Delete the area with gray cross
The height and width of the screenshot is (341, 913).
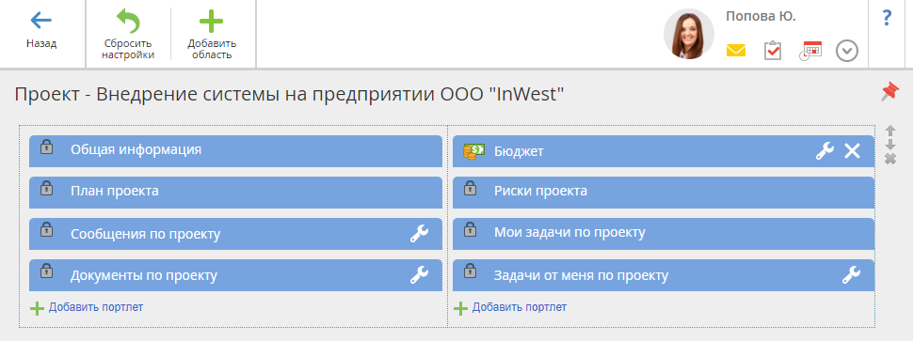coord(890,159)
